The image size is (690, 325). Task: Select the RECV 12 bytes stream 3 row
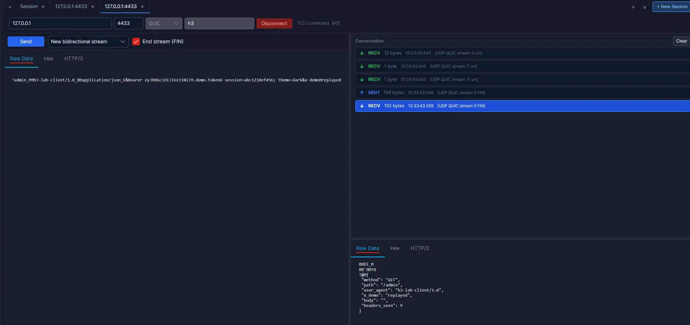point(523,53)
